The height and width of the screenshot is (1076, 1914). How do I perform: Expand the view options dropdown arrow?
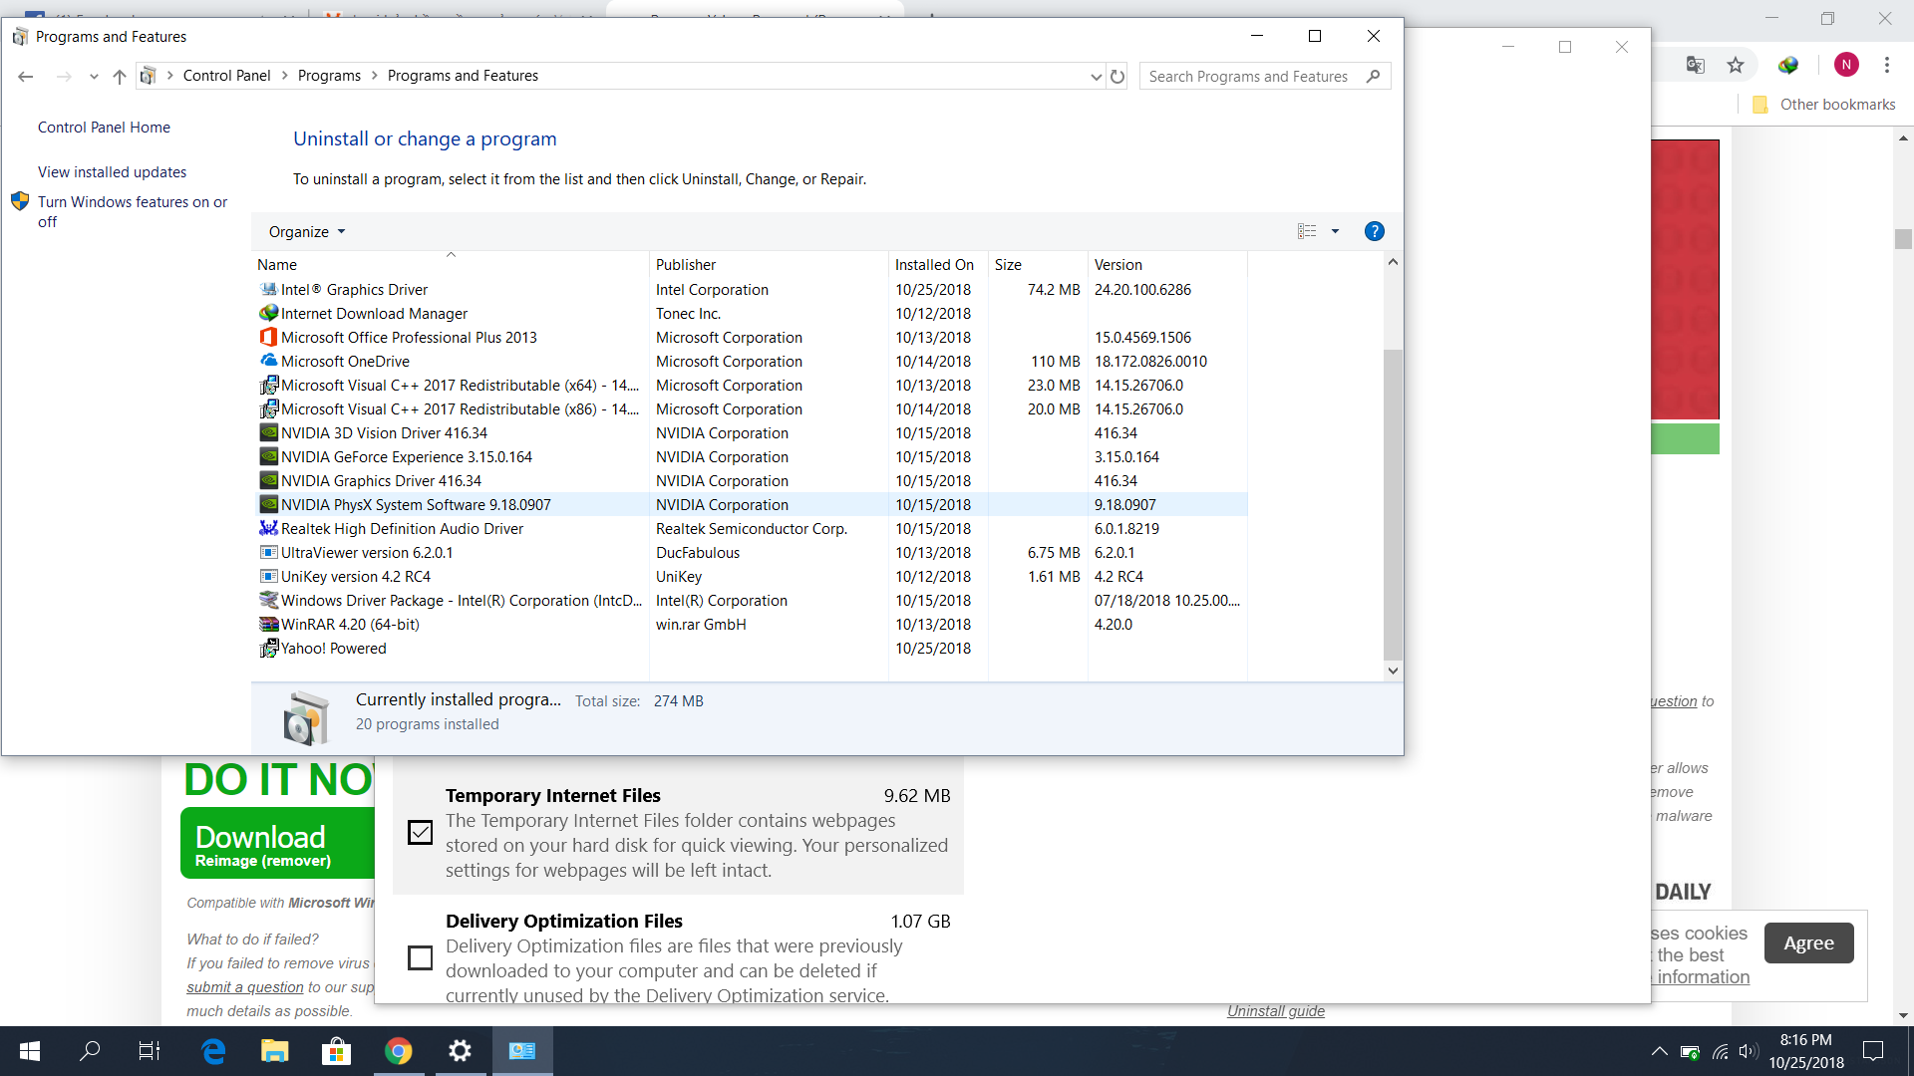pyautogui.click(x=1335, y=231)
